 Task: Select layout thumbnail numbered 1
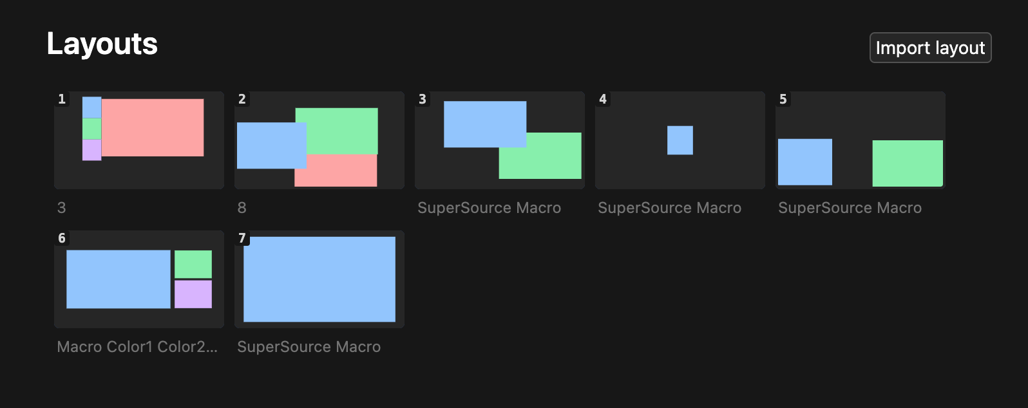[139, 140]
